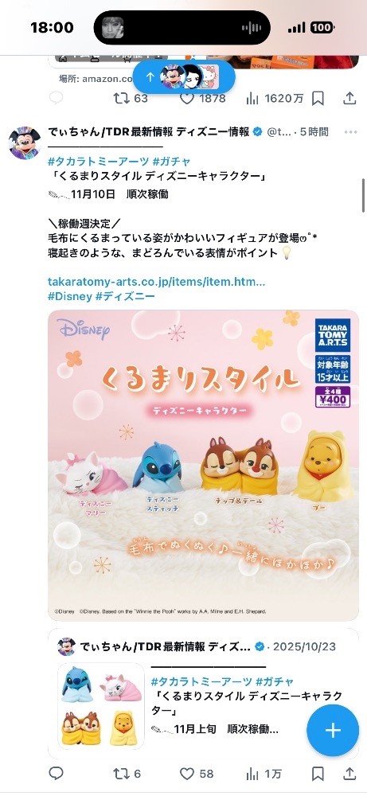Retweet the top tweet with 63 reposts
Screen dimensions: 367x796
(x=131, y=98)
